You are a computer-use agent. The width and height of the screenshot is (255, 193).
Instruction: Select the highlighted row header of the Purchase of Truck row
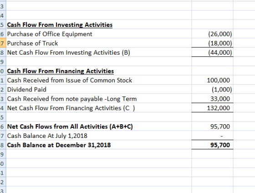pyautogui.click(x=3, y=43)
